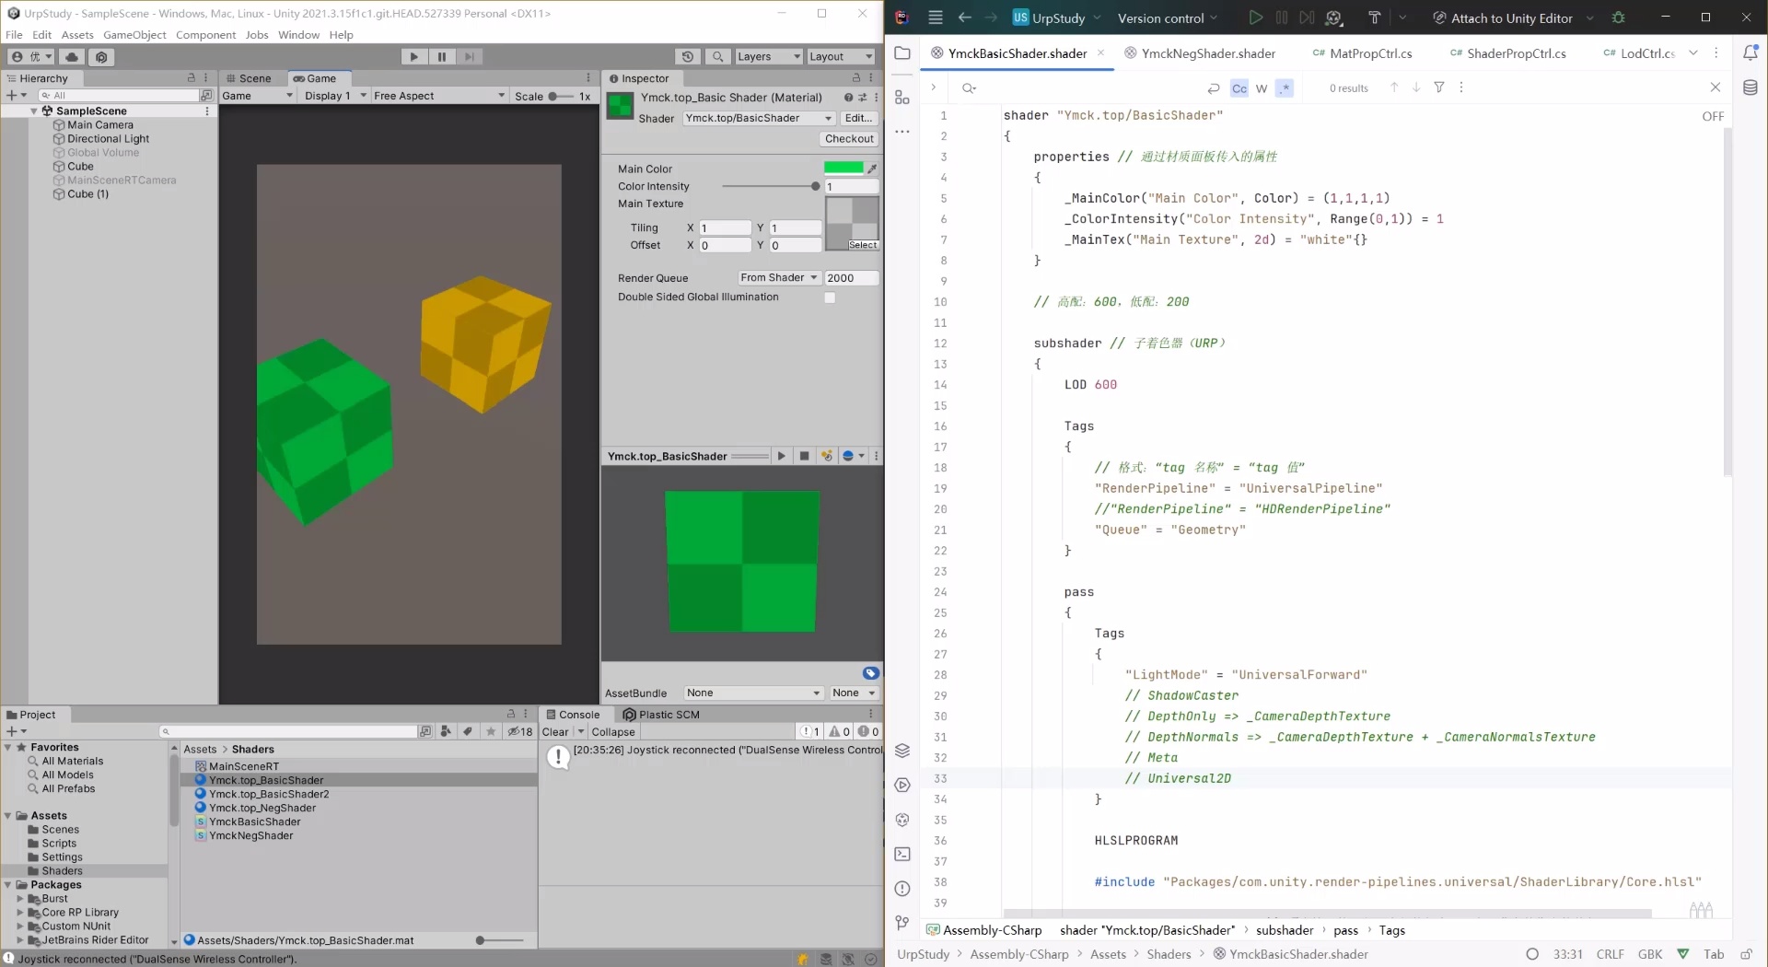Image resolution: width=1768 pixels, height=967 pixels.
Task: Open the Window menu in Unity
Action: click(298, 35)
